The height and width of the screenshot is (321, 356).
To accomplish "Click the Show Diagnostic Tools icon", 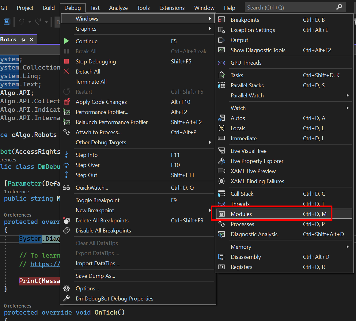I will pos(222,50).
